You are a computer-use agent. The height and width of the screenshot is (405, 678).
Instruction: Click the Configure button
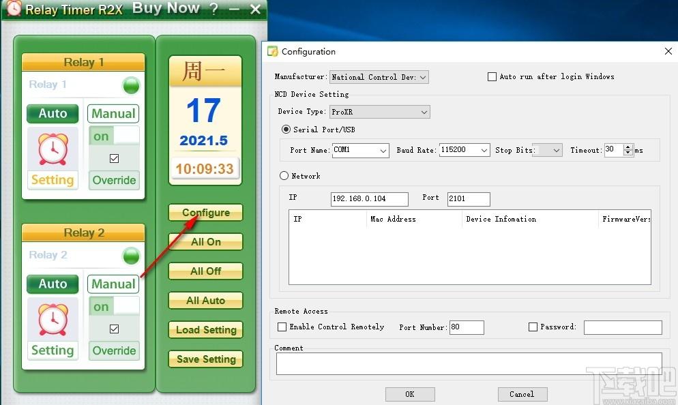206,212
